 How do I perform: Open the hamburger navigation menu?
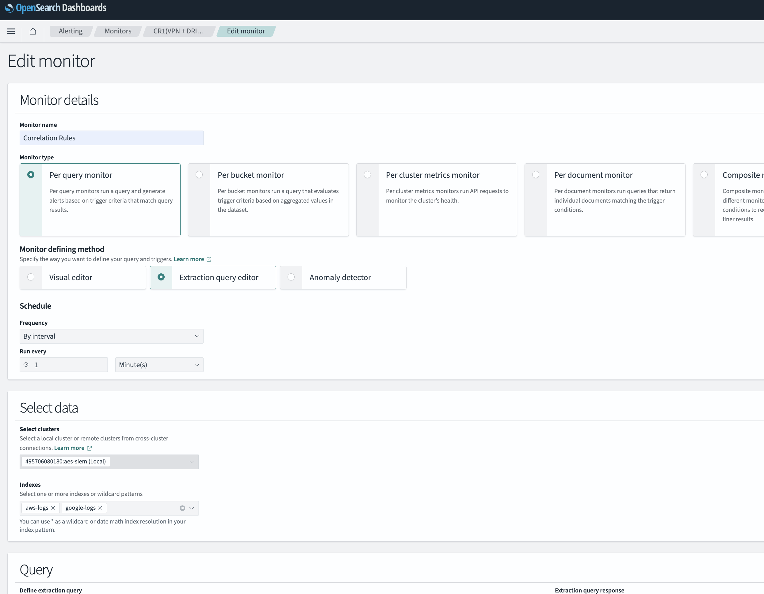tap(11, 31)
